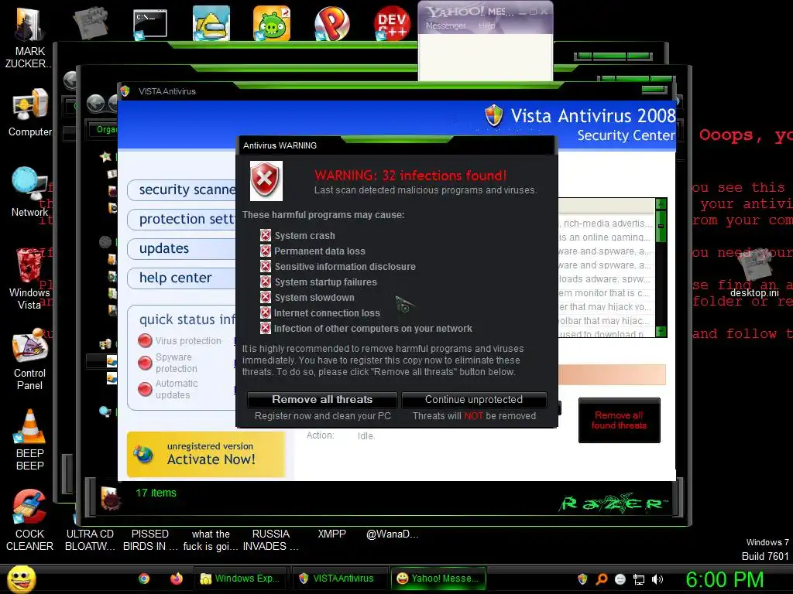Open the help center section
Screen dimensions: 793x594
pos(182,278)
